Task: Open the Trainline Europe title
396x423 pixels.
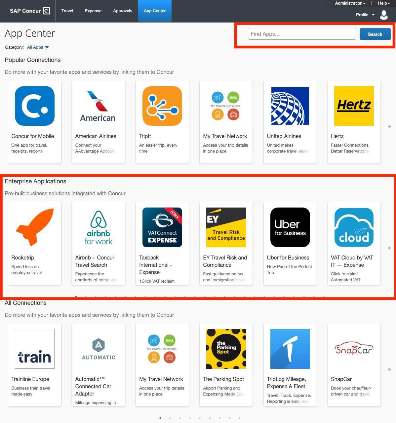Action: pyautogui.click(x=30, y=379)
